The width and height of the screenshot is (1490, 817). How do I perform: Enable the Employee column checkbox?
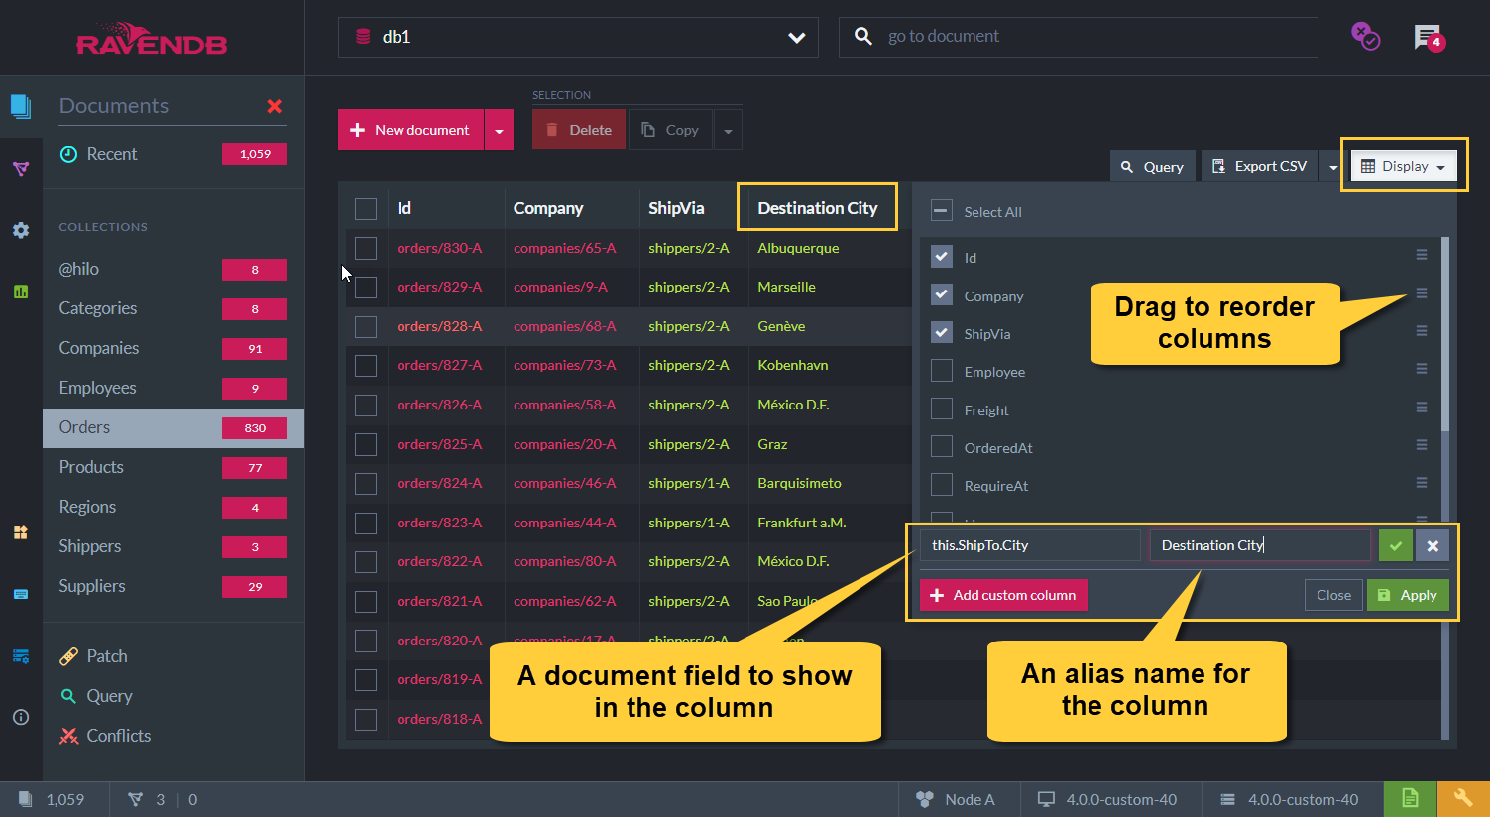[x=942, y=371]
